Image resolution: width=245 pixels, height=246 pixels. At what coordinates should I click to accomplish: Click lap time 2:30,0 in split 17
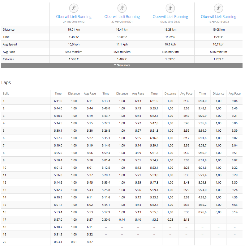106,220
